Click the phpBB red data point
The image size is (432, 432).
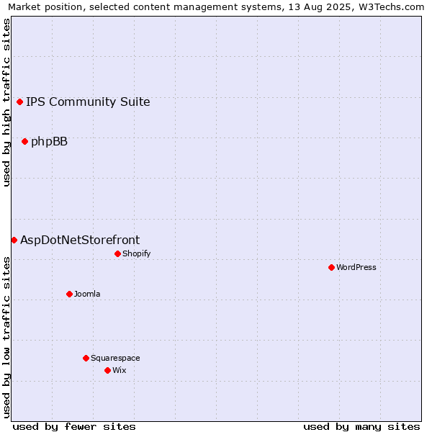[24, 142]
